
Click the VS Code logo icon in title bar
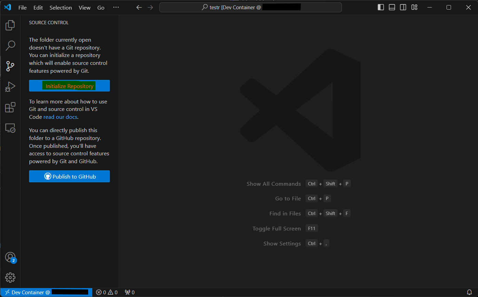[x=8, y=7]
